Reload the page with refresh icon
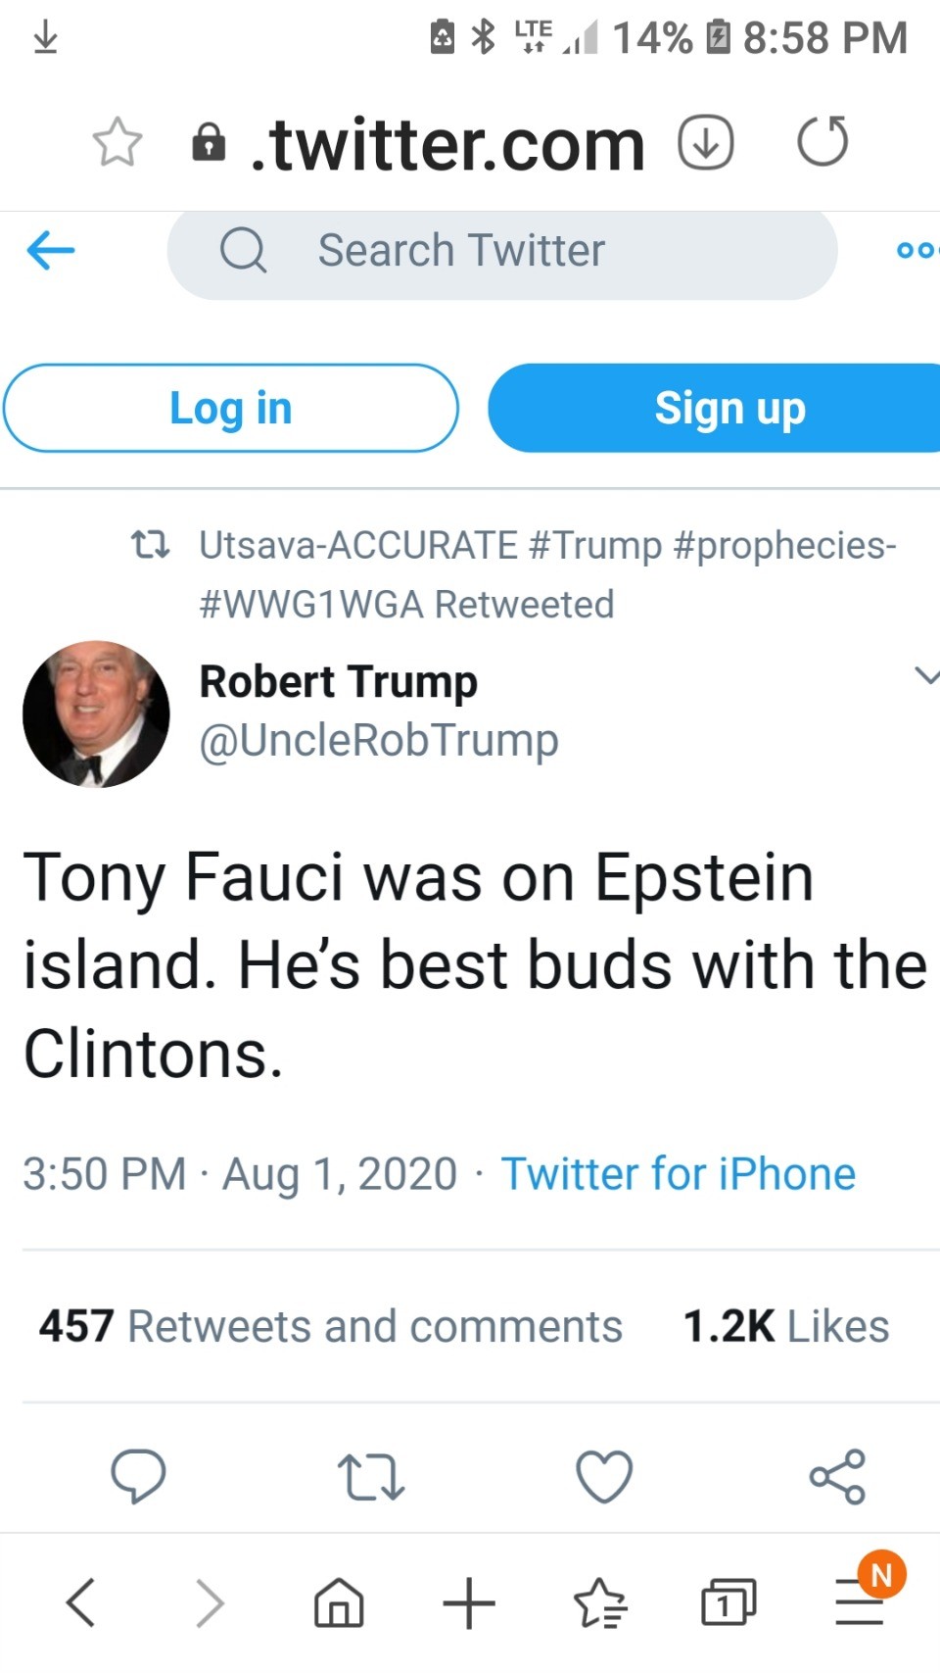940x1673 pixels. pyautogui.click(x=822, y=142)
